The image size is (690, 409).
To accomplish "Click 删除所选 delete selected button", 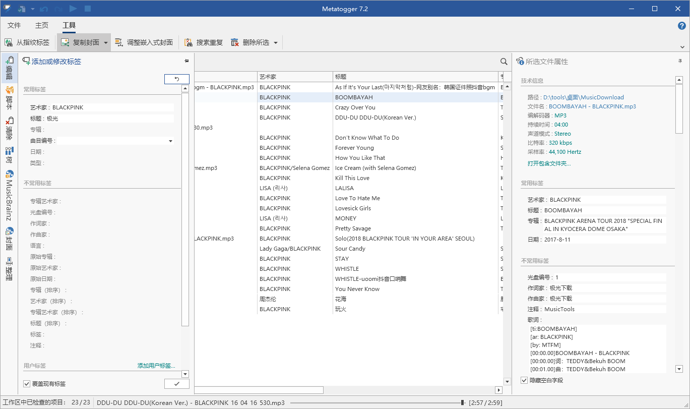I will tap(250, 42).
